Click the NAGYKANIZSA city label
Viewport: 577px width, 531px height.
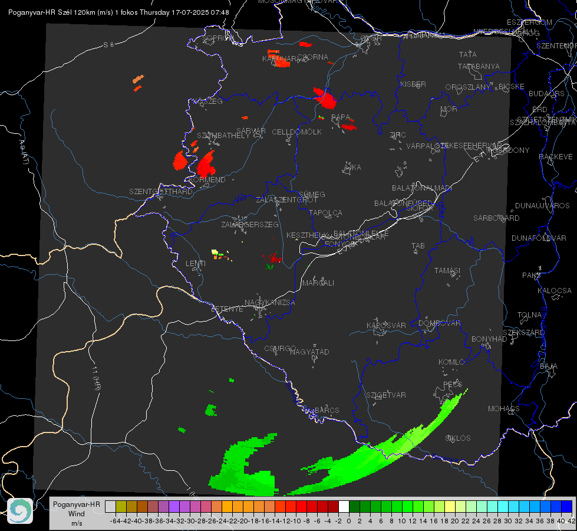[270, 303]
